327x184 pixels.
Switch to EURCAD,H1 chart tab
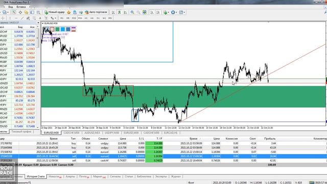click(170, 133)
